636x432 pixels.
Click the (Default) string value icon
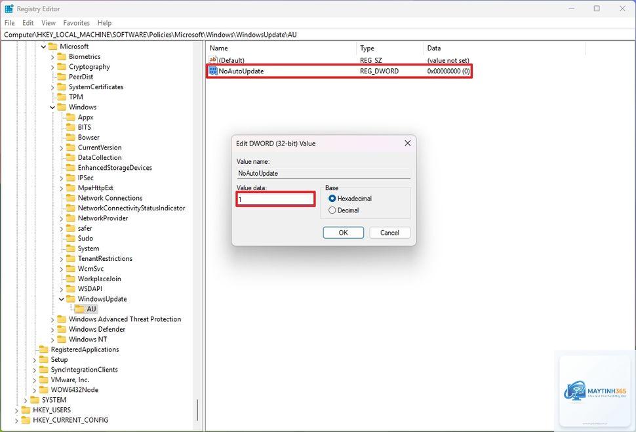coord(213,60)
